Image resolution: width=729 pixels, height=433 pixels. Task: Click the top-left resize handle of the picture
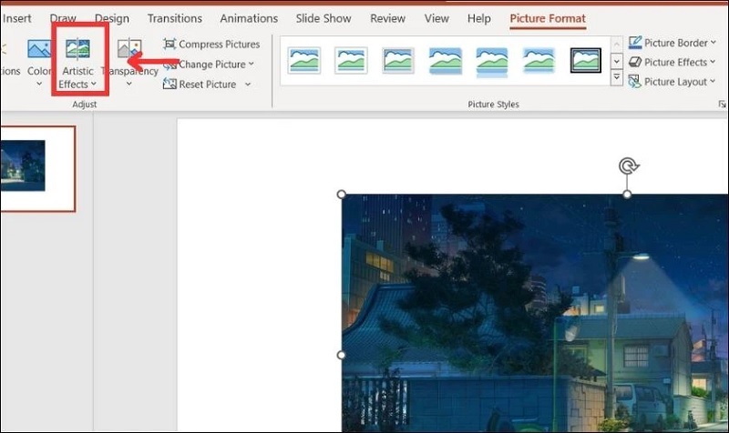(343, 194)
